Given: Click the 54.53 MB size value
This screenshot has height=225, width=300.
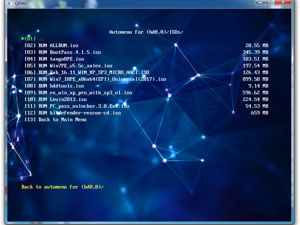Looking at the screenshot, I should coord(257,106).
